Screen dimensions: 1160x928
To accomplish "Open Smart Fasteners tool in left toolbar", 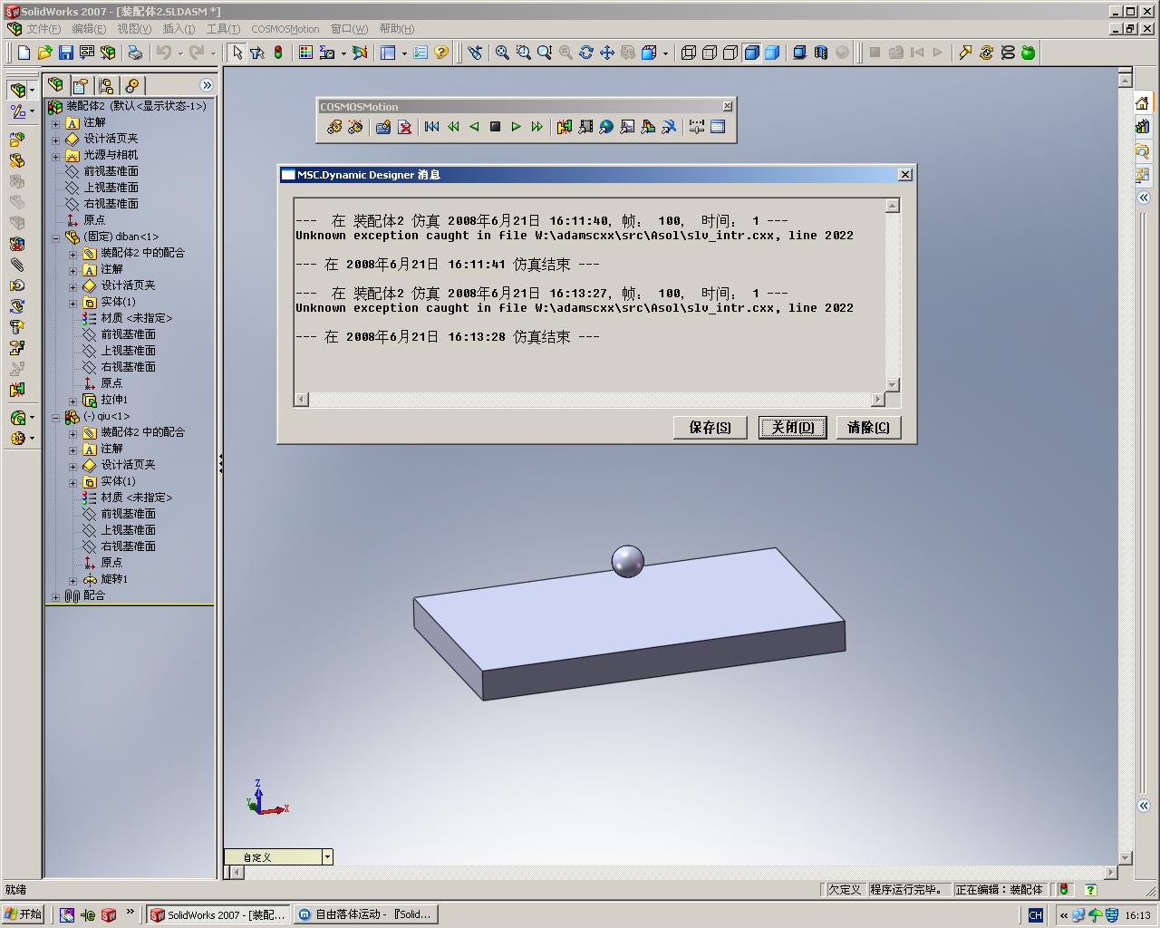I will coord(17,327).
